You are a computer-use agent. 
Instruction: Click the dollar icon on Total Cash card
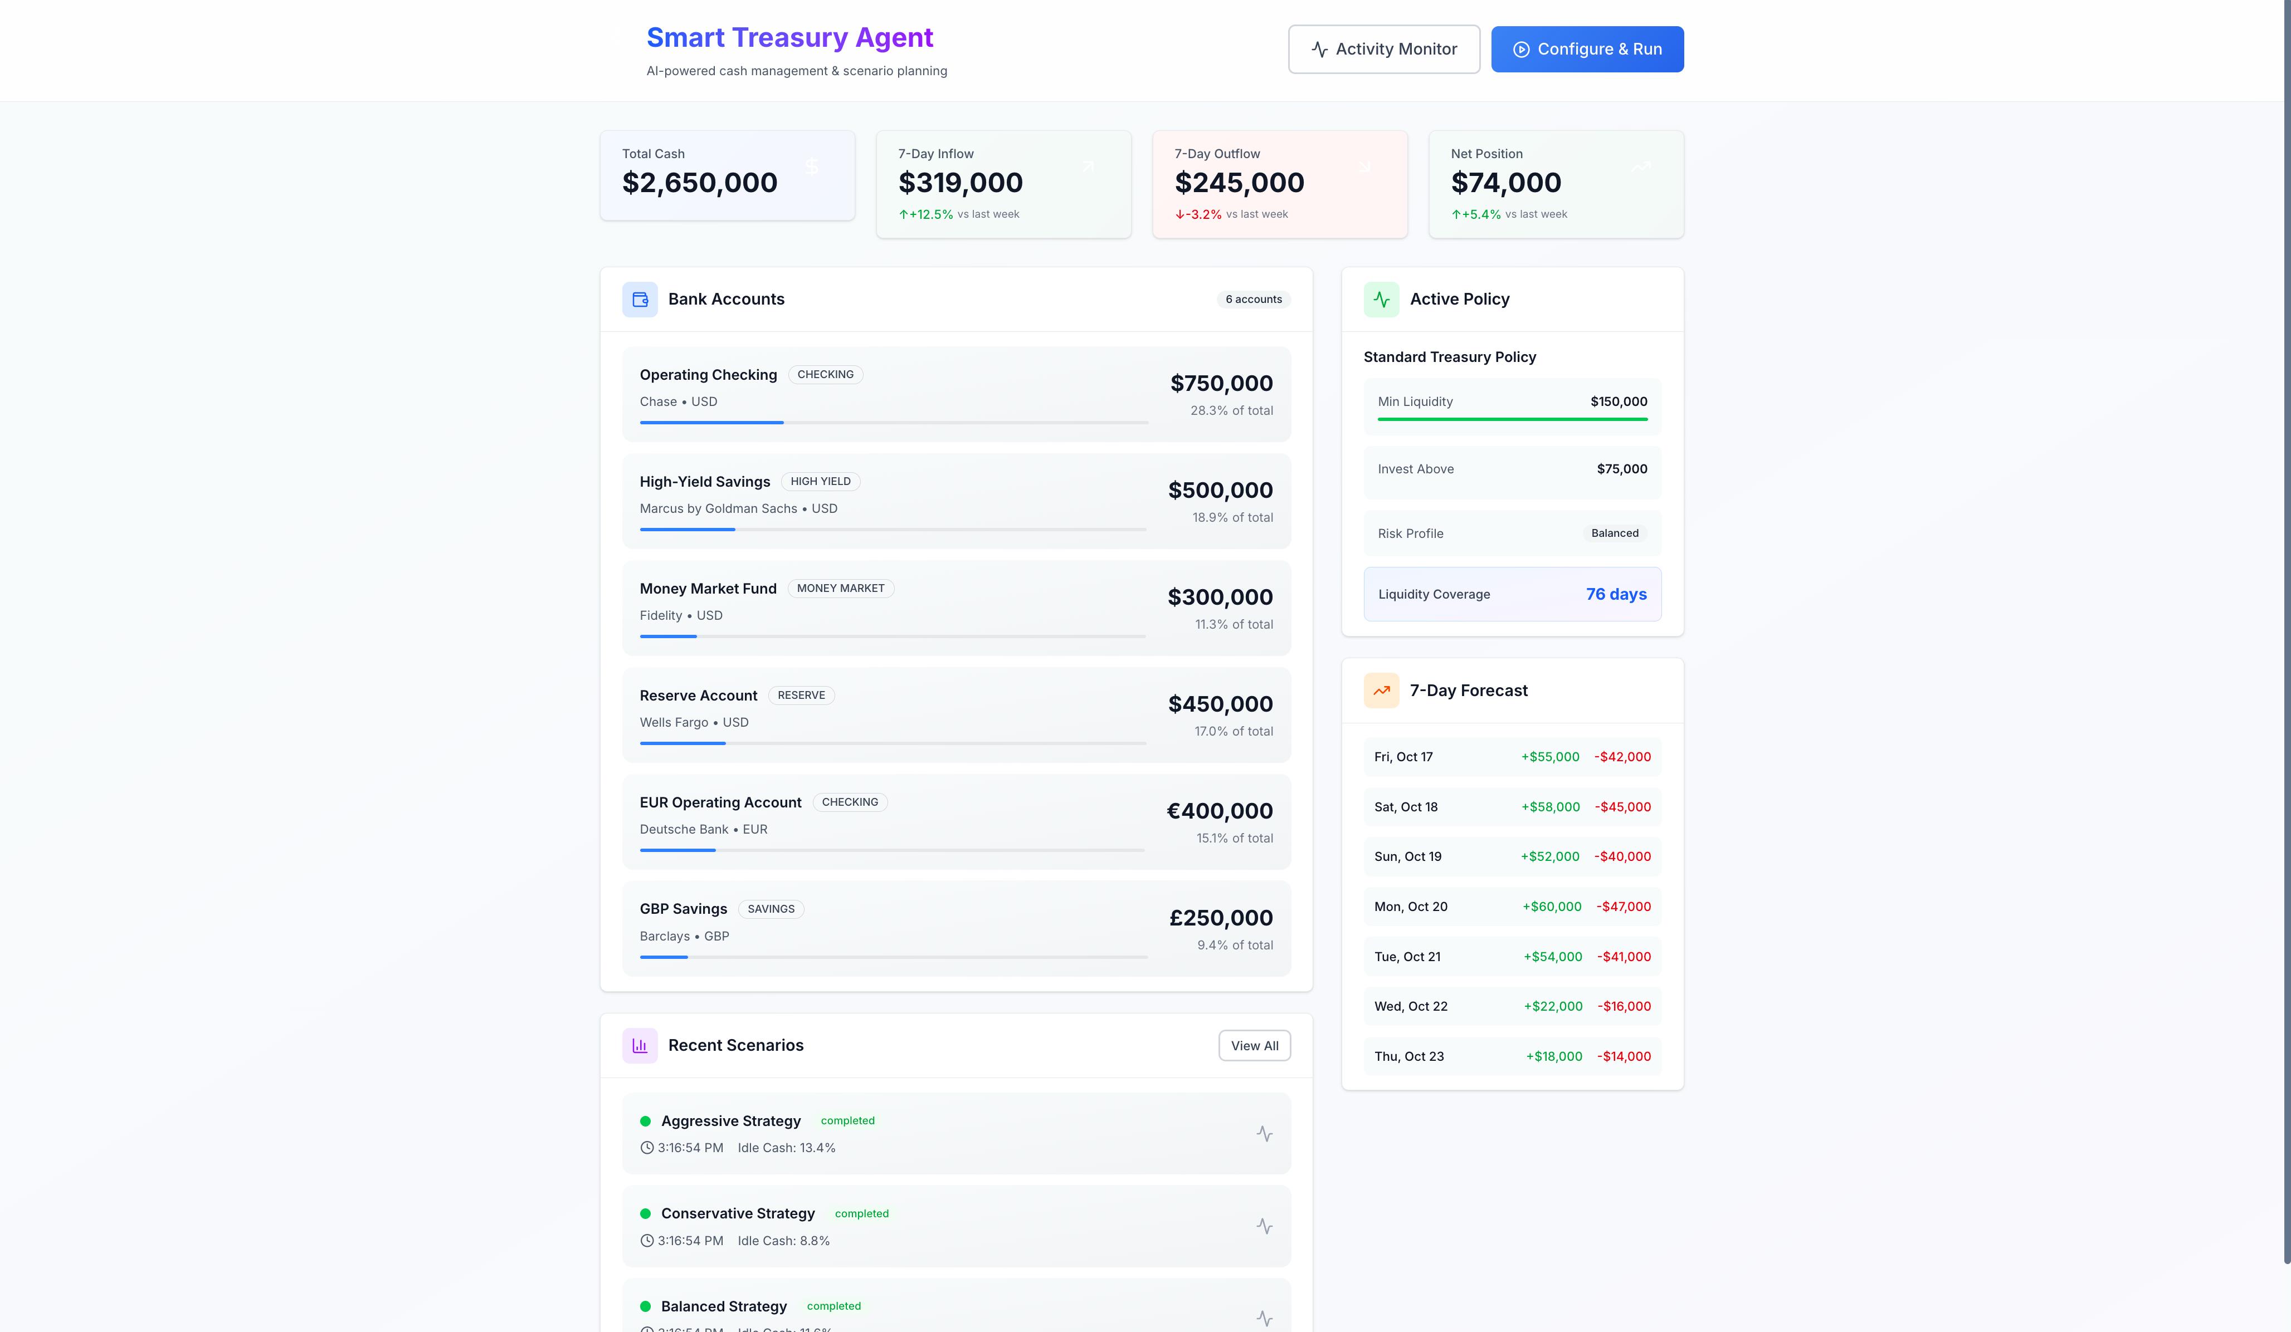[x=812, y=166]
